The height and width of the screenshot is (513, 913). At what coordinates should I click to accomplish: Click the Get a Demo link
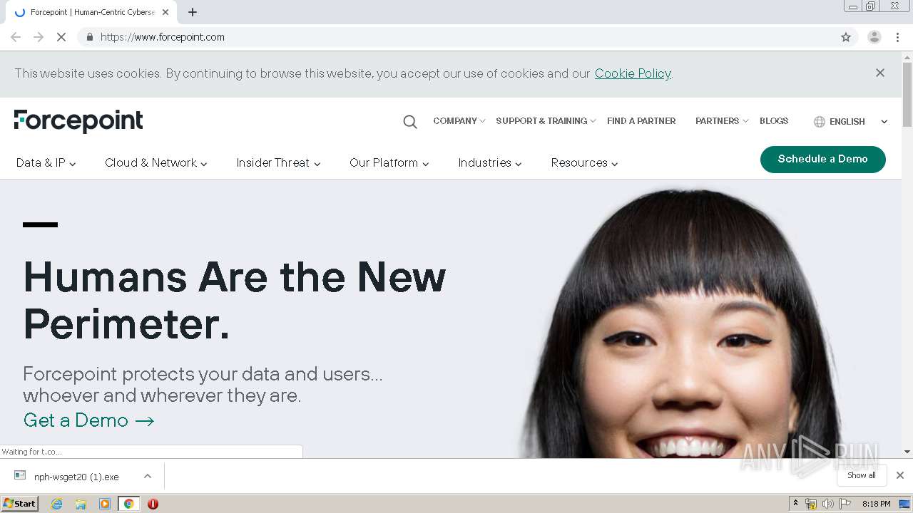[89, 420]
